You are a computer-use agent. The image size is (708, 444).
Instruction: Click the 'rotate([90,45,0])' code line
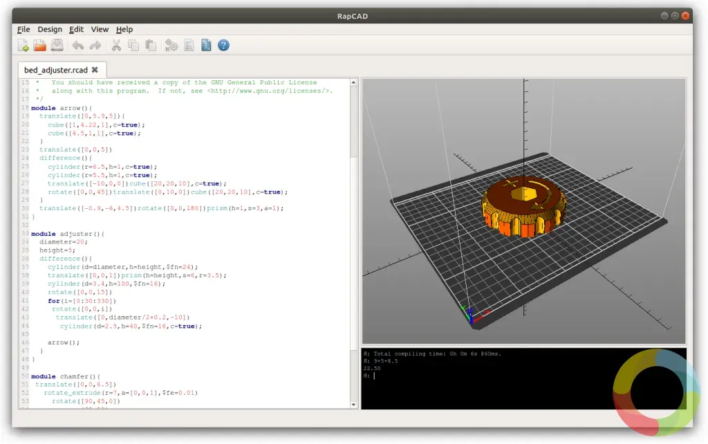86,401
